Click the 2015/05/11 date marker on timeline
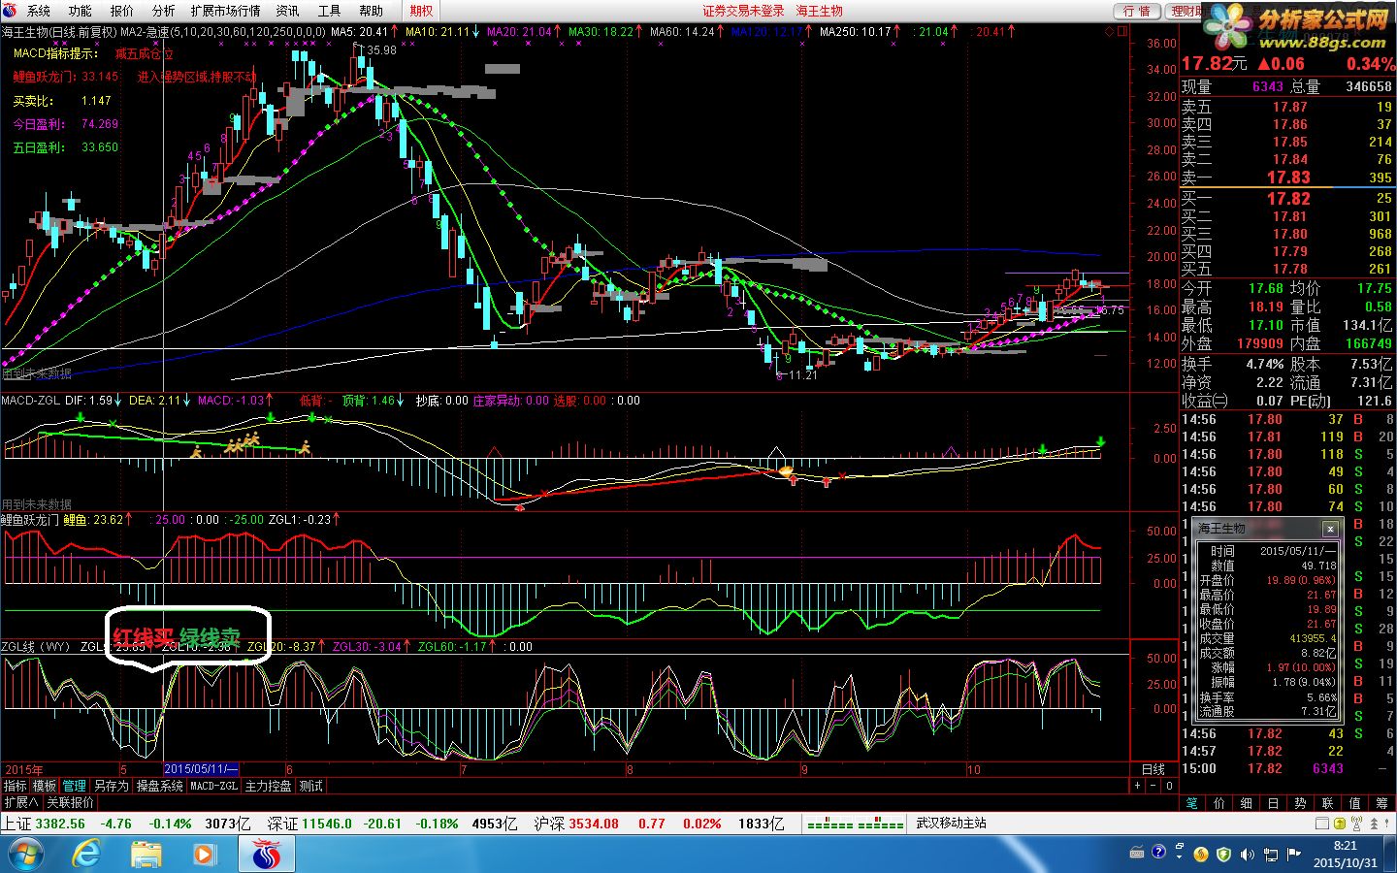This screenshot has height=873, width=1397. [201, 769]
